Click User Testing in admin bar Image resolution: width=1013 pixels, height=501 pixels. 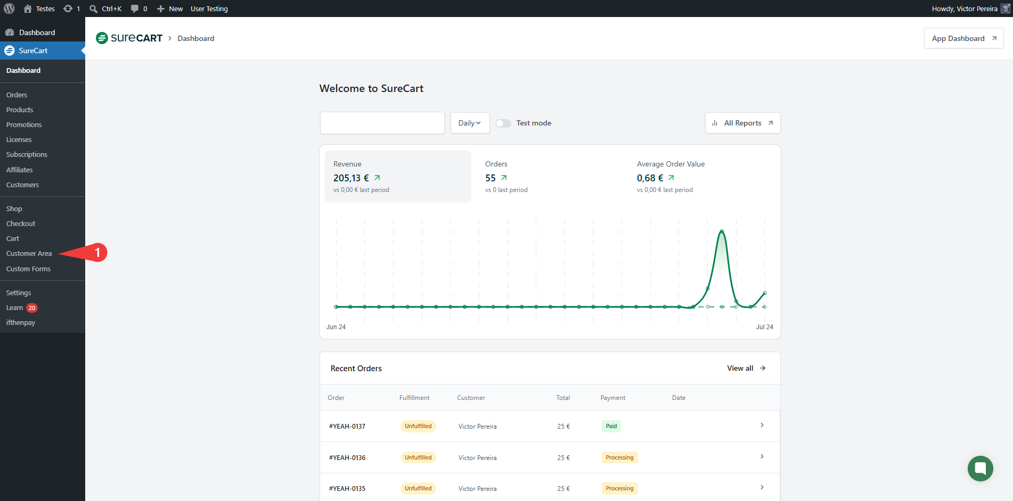209,9
